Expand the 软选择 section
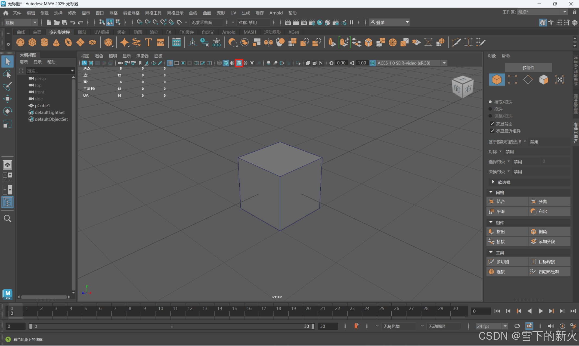Screen dimensions: 579x346 pyautogui.click(x=493, y=182)
